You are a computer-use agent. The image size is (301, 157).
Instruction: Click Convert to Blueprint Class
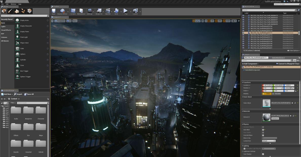288,64
